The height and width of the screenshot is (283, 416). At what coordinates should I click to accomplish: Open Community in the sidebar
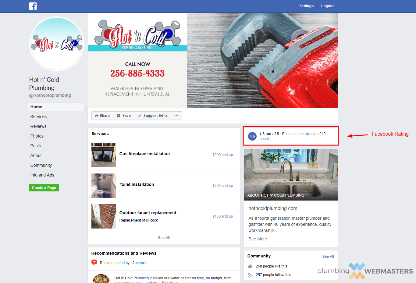41,165
